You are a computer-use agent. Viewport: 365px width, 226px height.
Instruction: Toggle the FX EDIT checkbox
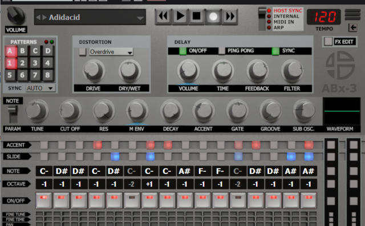click(x=328, y=42)
